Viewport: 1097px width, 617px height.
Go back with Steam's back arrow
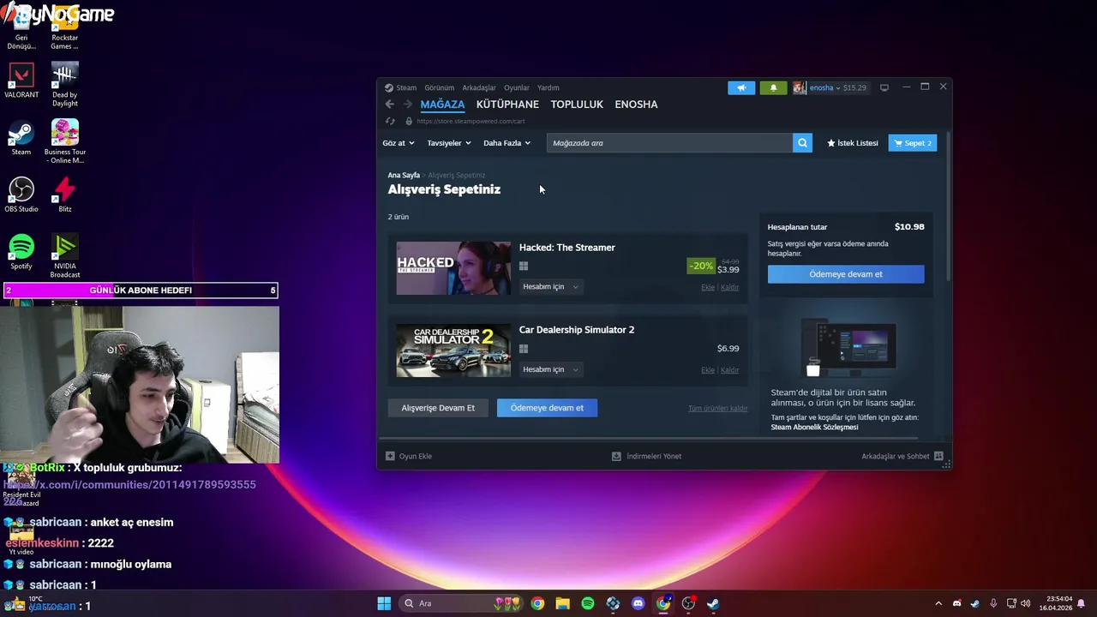pyautogui.click(x=390, y=105)
